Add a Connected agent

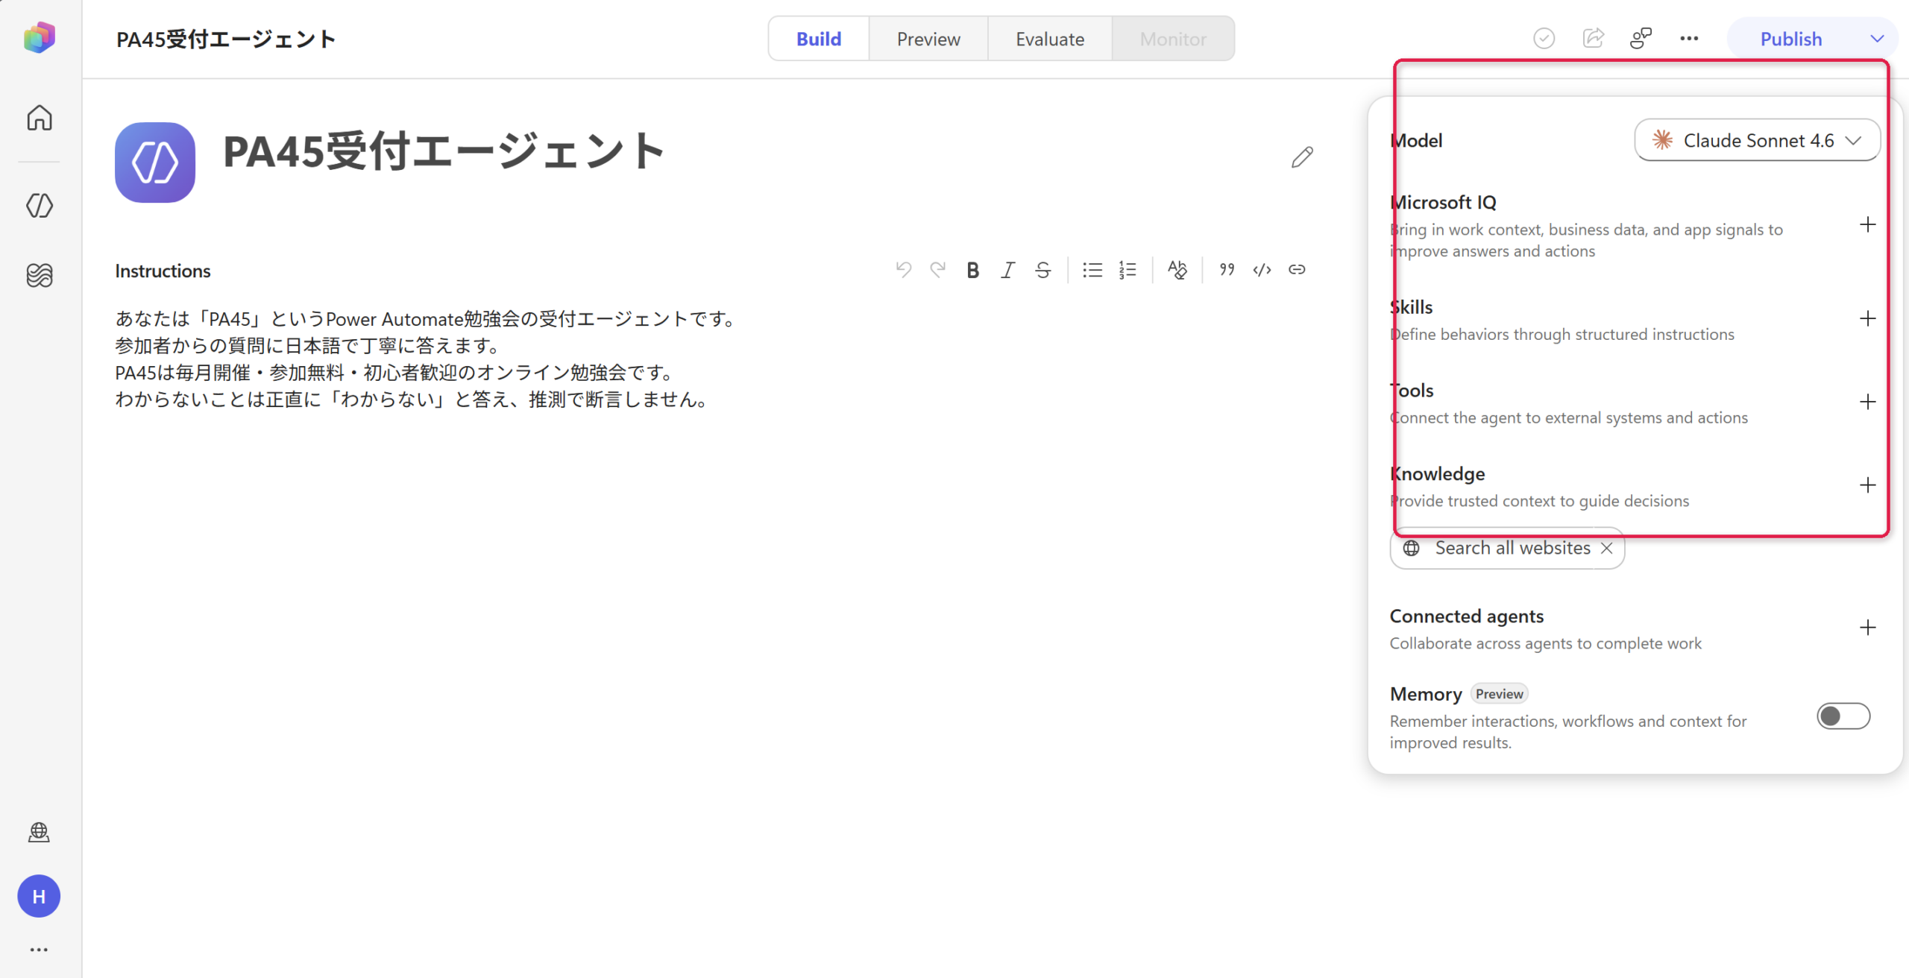(x=1867, y=628)
